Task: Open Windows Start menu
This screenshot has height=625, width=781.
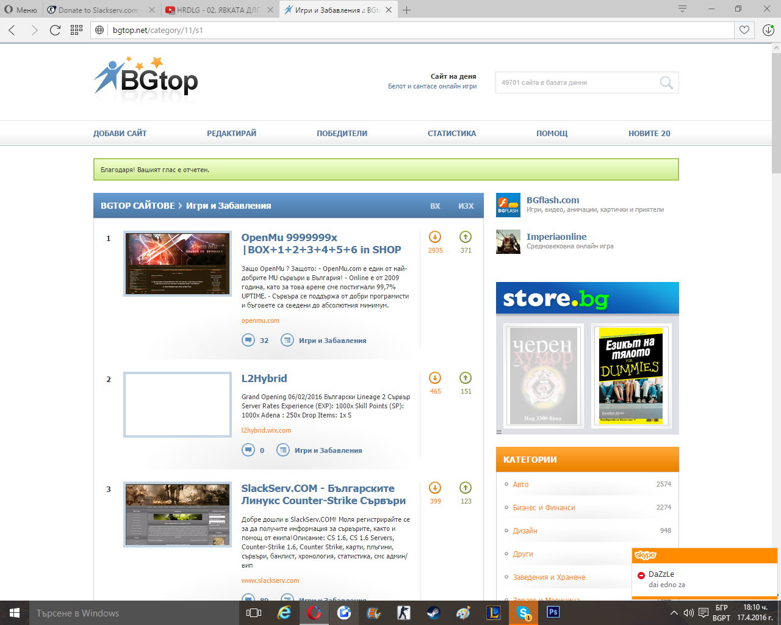Action: [15, 613]
